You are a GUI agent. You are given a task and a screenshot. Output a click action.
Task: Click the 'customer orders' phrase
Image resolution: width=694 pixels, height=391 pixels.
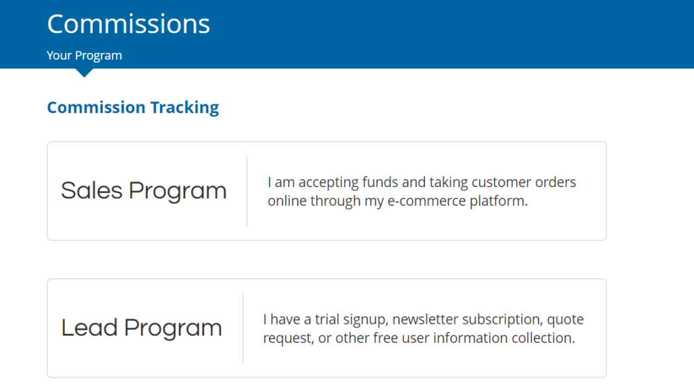(x=524, y=182)
